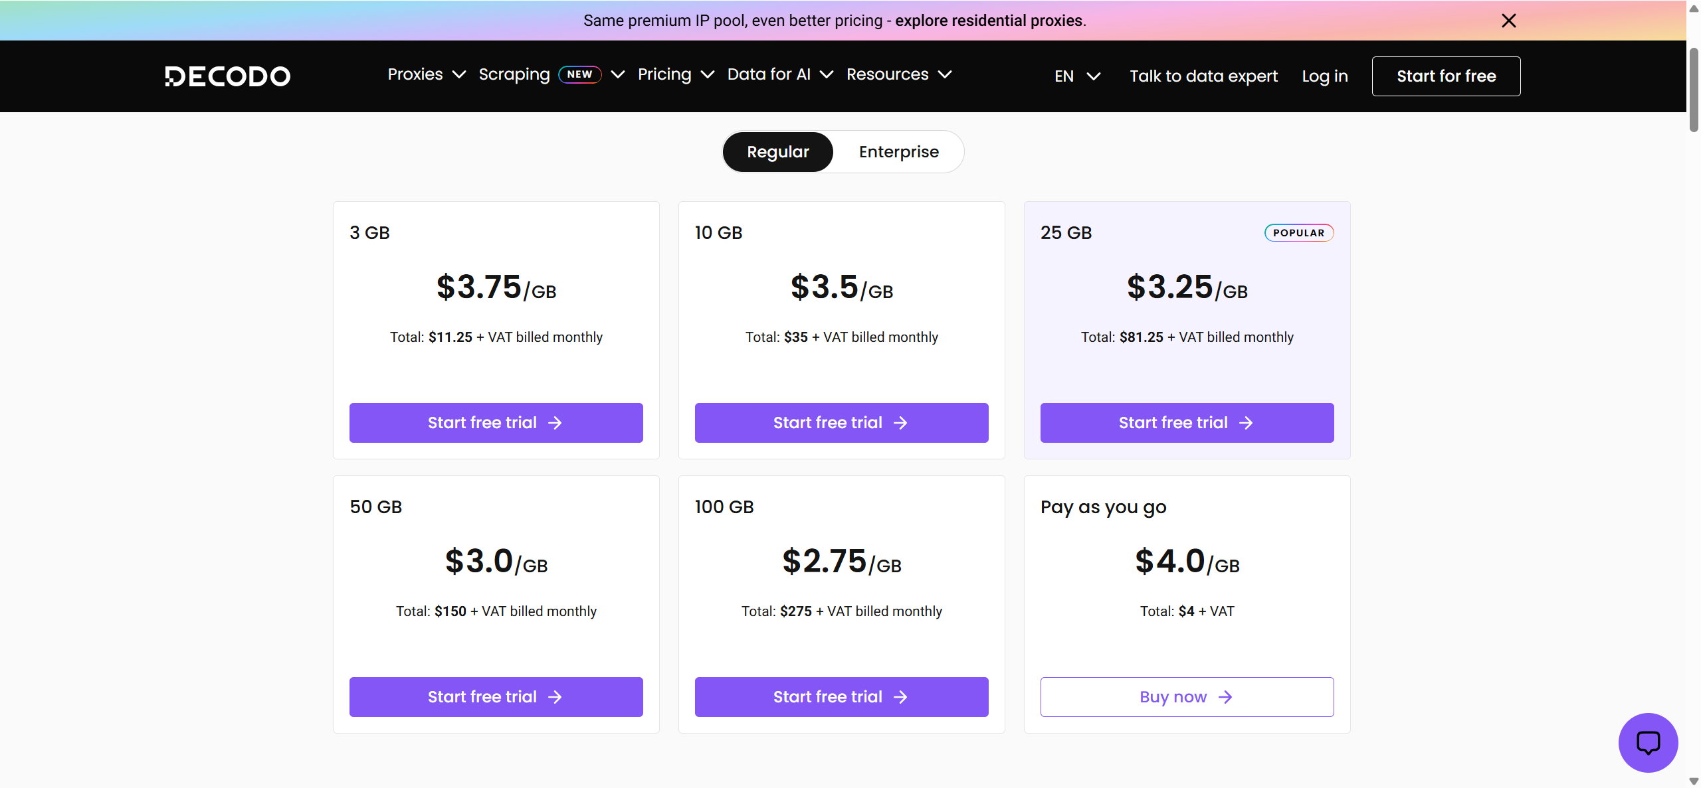Start free trial for 100 GB plan
The height and width of the screenshot is (788, 1701).
pyautogui.click(x=841, y=697)
